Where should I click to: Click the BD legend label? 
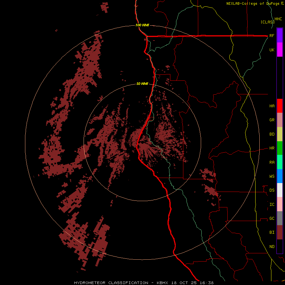(272, 134)
